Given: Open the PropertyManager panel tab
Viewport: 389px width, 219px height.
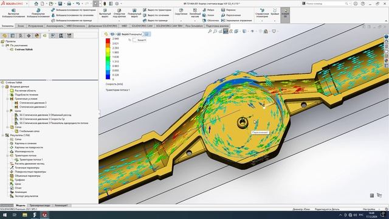Looking at the screenshot, I should (13, 36).
